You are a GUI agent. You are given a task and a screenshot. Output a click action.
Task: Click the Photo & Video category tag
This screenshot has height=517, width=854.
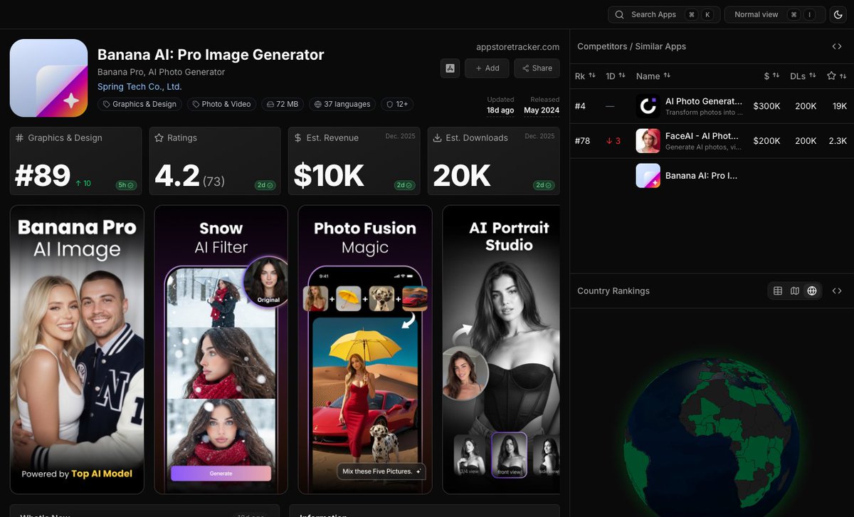[221, 104]
